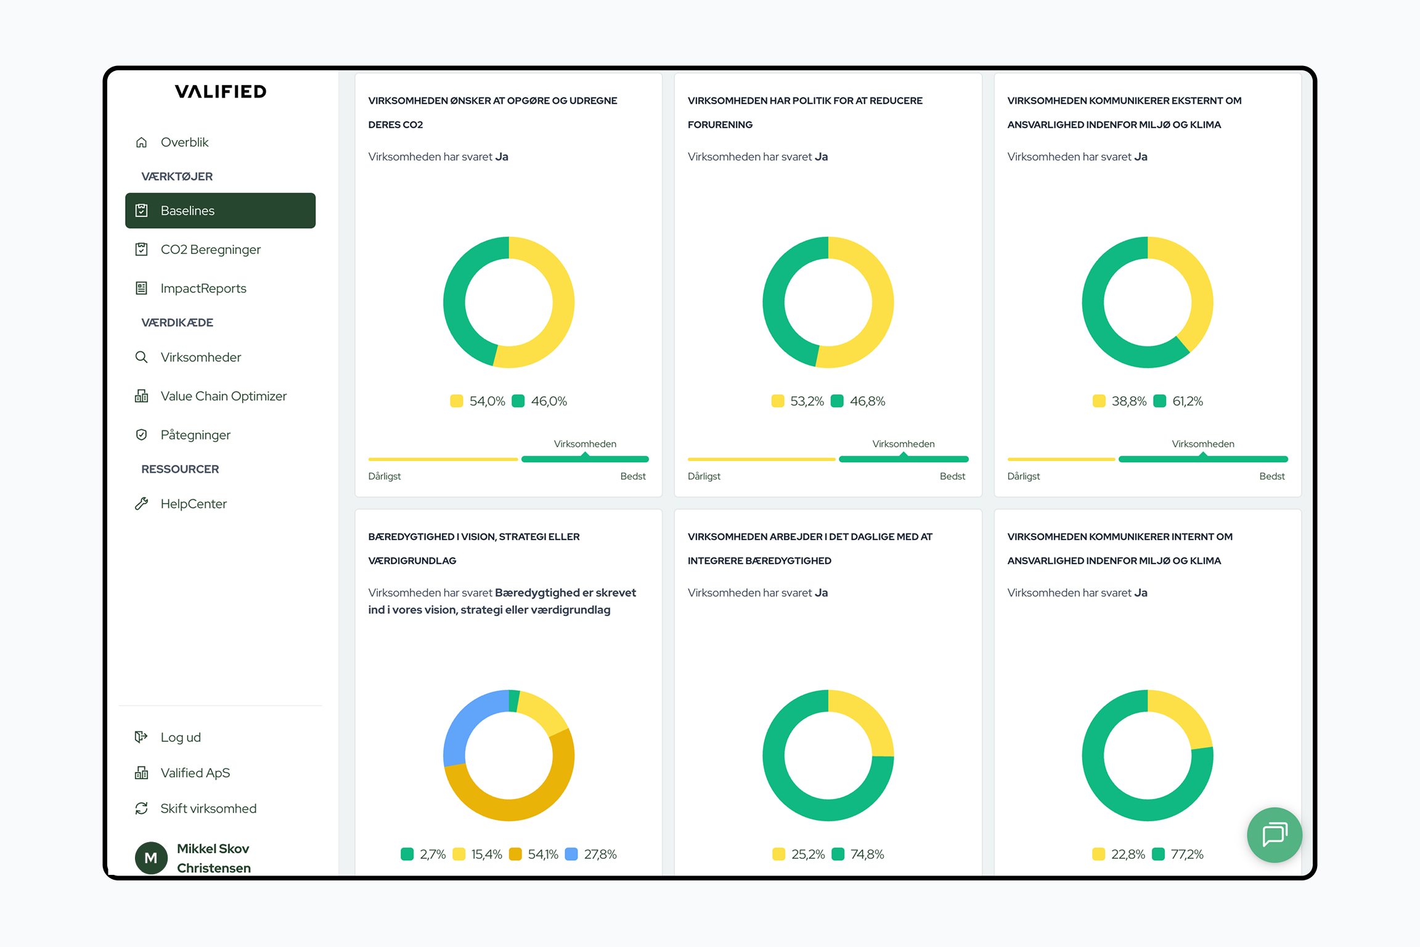Click the M user avatar
This screenshot has height=947, width=1420.
click(151, 858)
